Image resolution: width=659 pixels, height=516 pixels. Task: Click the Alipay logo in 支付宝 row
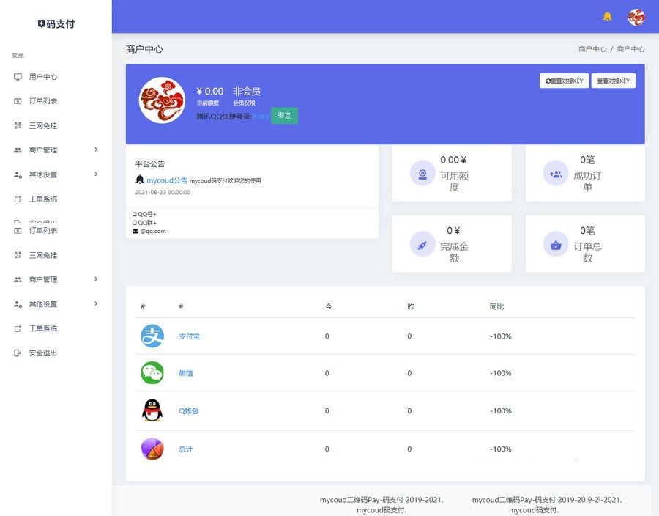pyautogui.click(x=152, y=336)
